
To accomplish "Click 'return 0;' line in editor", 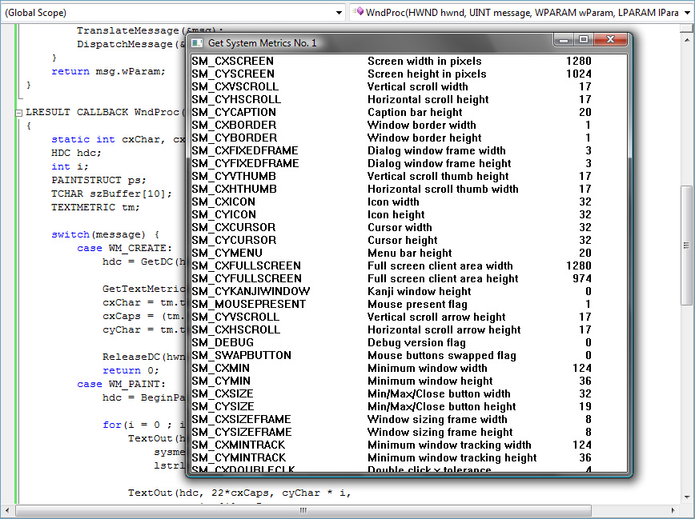I will point(131,370).
